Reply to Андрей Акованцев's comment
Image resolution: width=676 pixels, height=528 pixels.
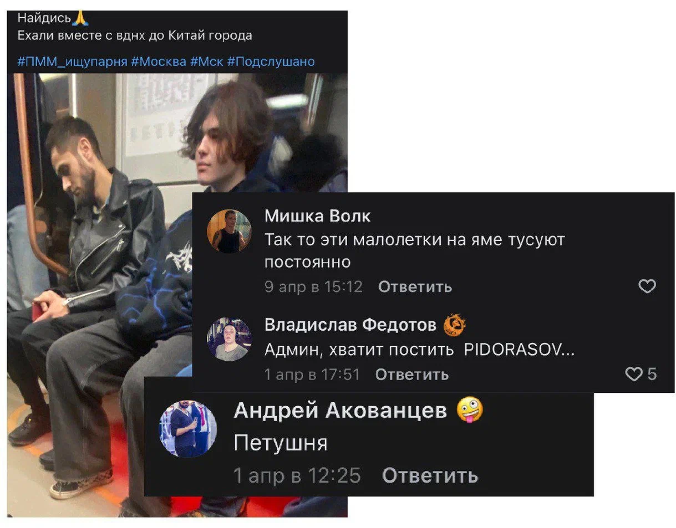click(430, 475)
